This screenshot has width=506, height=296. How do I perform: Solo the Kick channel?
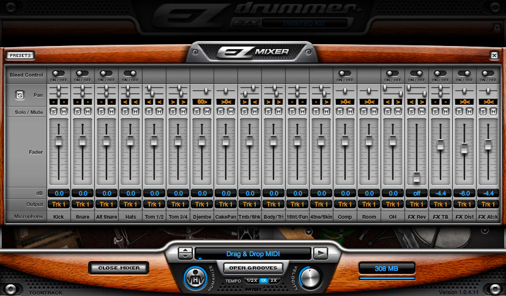tap(54, 112)
